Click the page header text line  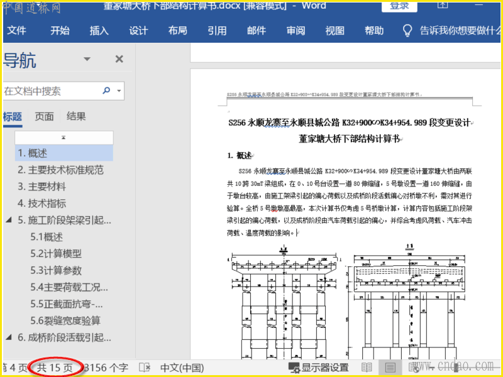323,95
